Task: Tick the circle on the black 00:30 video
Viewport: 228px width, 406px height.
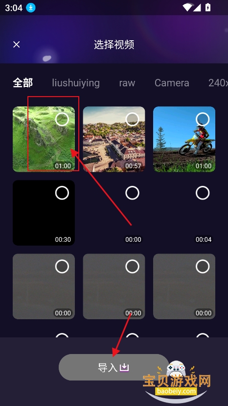Action: [62, 193]
